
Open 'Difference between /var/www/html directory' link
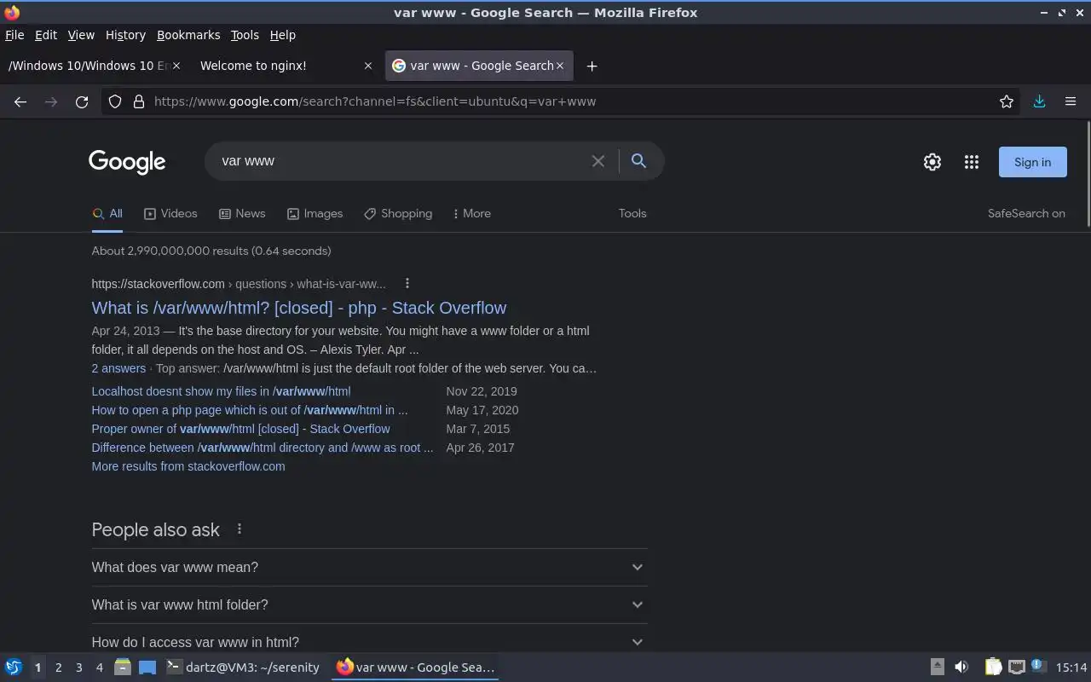tap(263, 448)
